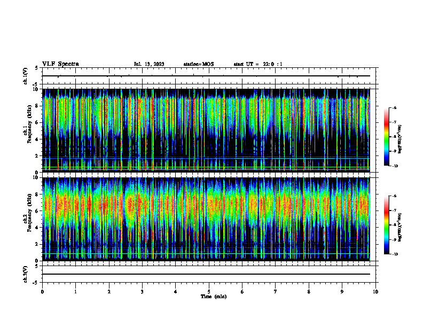This screenshot has width=423, height=327.
Task: Click the x-axis tick label "7"
Action: click(276, 292)
